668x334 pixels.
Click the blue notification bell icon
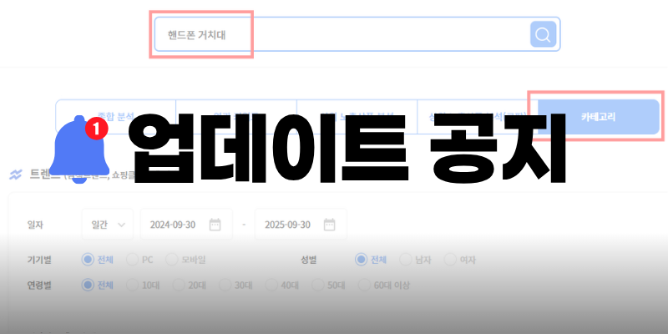click(79, 149)
